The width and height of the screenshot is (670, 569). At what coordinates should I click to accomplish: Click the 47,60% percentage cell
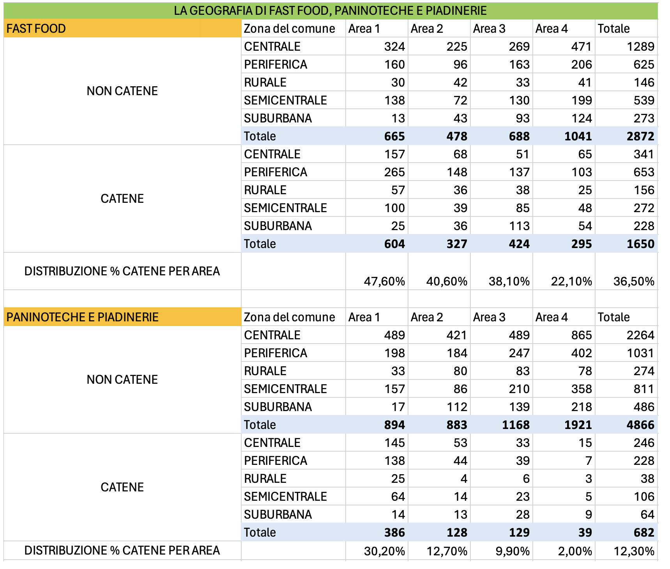(377, 271)
